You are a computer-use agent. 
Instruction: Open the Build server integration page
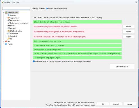click(x=19, y=23)
